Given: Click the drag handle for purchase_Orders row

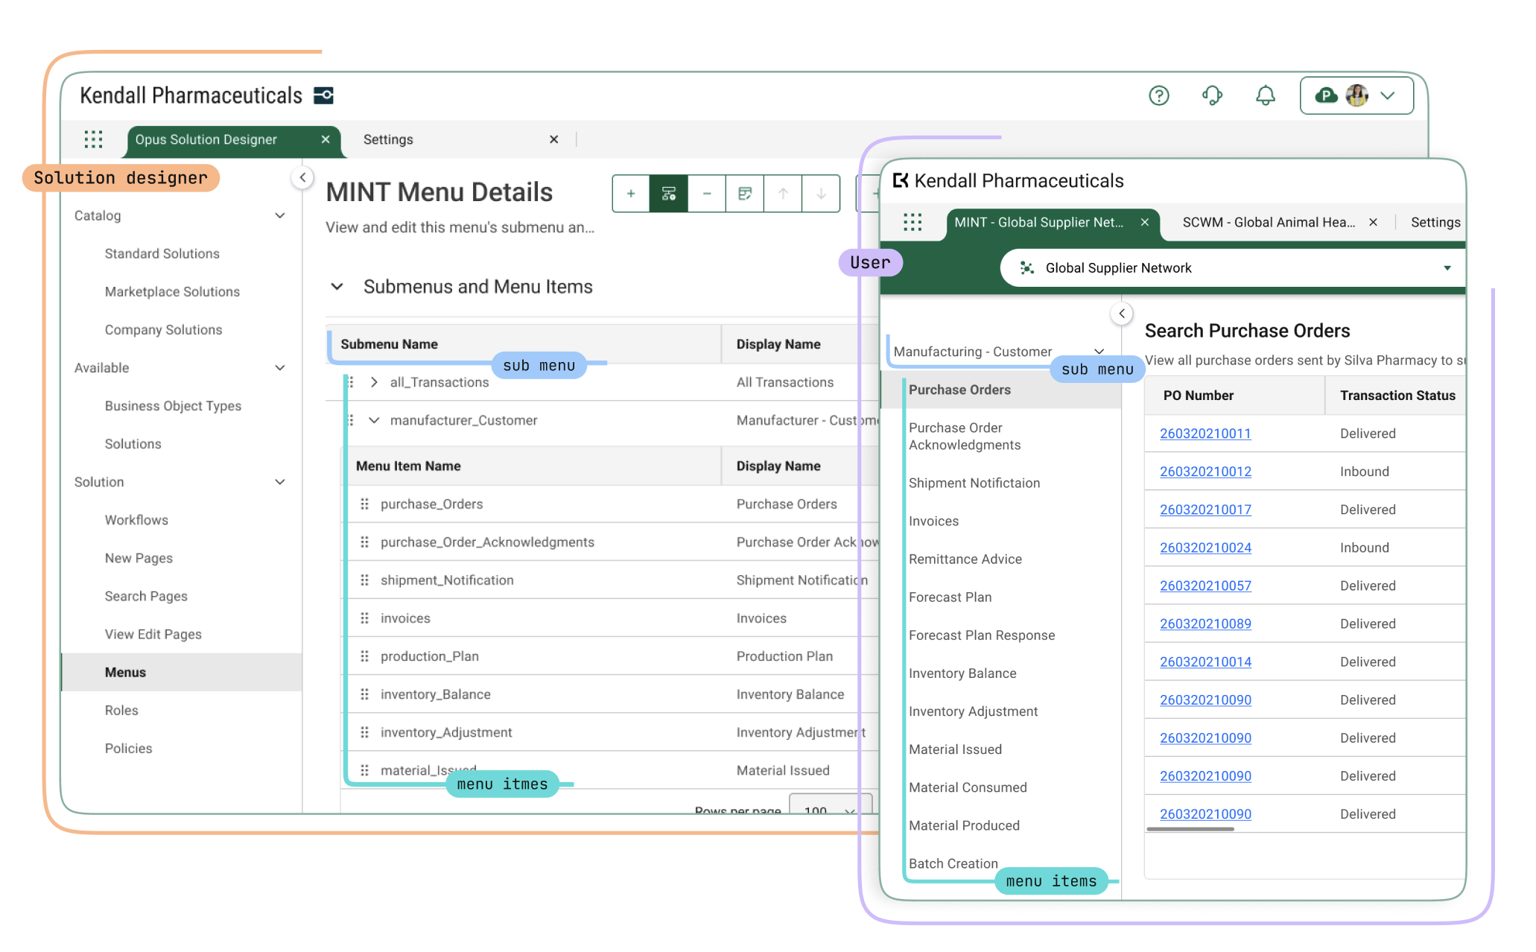Looking at the screenshot, I should [364, 504].
